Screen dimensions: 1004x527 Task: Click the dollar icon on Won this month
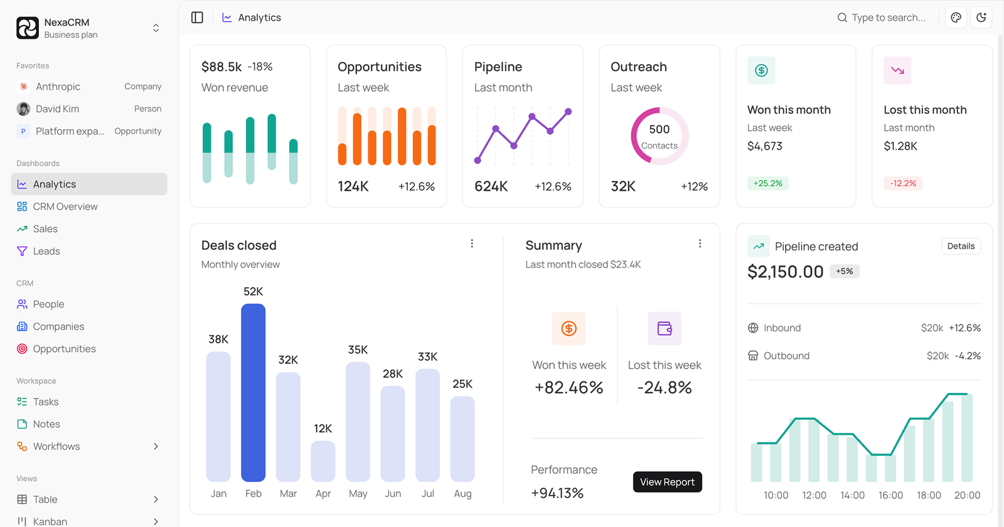pyautogui.click(x=761, y=70)
